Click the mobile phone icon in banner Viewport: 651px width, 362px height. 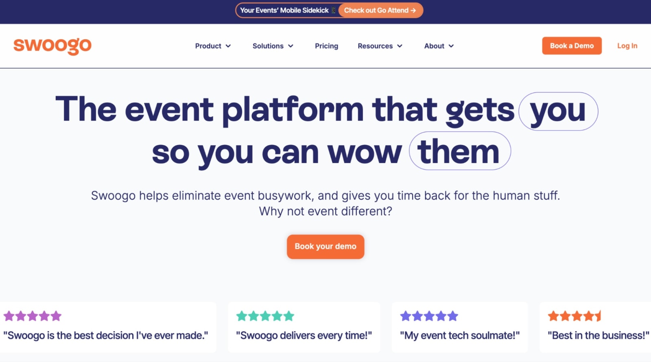pyautogui.click(x=333, y=10)
